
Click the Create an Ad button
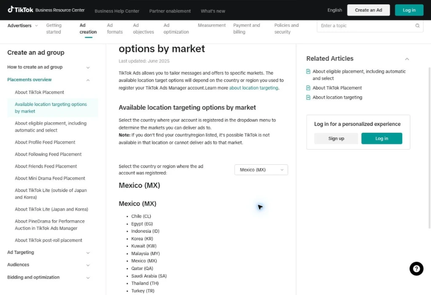pyautogui.click(x=368, y=10)
